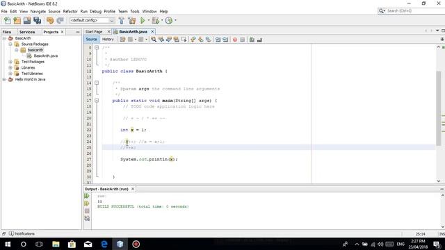Open the Navigate menu

coord(38,11)
